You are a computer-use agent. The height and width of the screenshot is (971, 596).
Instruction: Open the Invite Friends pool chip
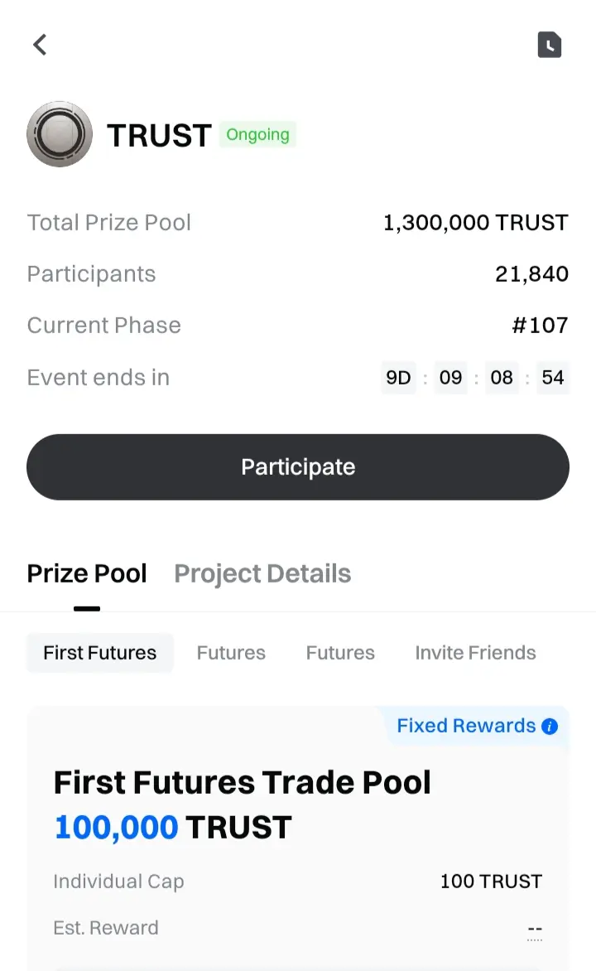click(x=475, y=653)
